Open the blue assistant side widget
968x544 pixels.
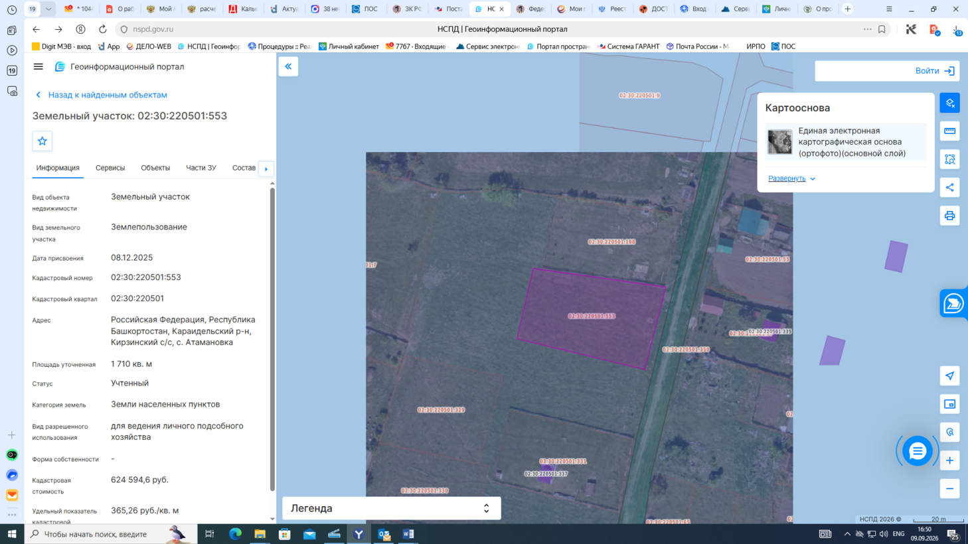coord(953,304)
